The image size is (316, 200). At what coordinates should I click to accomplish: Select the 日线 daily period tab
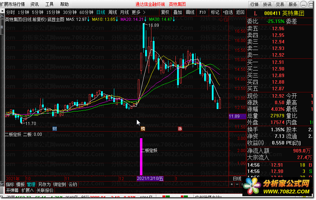(x=101, y=12)
